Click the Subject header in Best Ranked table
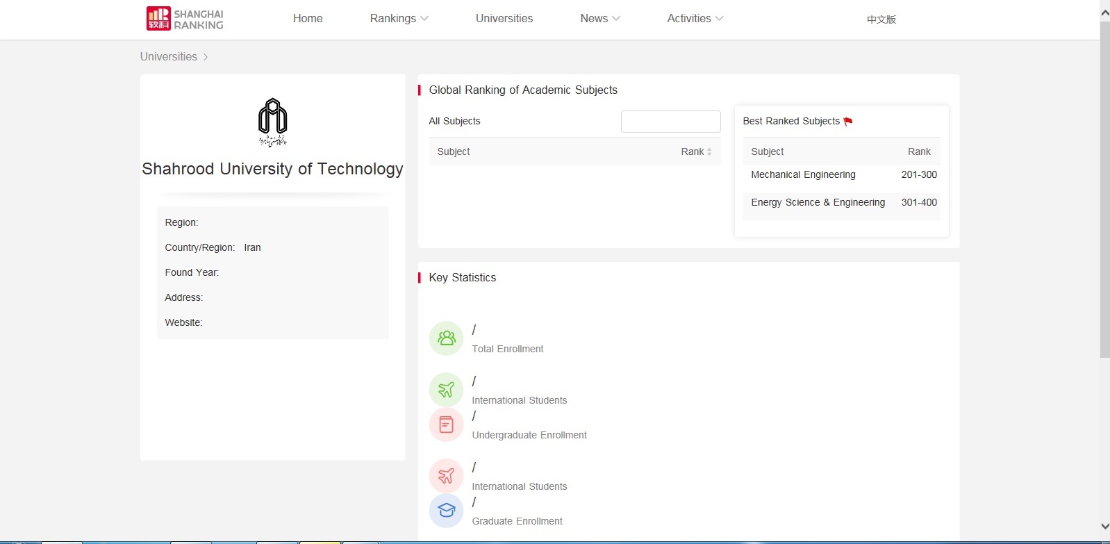Screen dimensions: 1110x544 (768, 151)
